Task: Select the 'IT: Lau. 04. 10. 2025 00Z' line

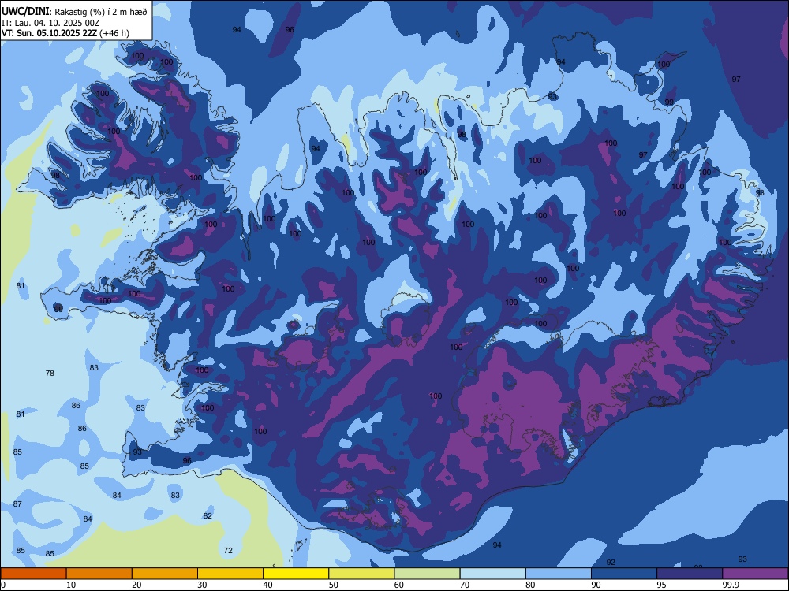Action: click(x=50, y=23)
